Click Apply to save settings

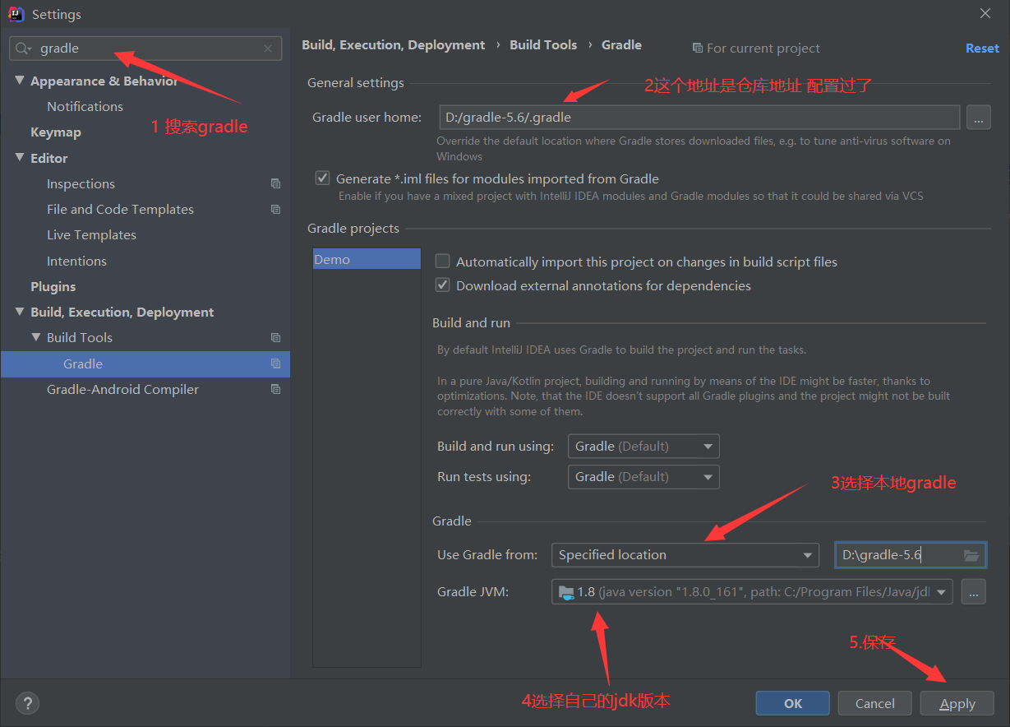(x=957, y=703)
